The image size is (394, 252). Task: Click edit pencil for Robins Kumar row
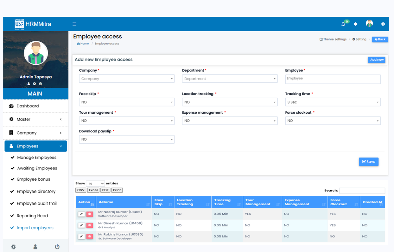click(81, 236)
